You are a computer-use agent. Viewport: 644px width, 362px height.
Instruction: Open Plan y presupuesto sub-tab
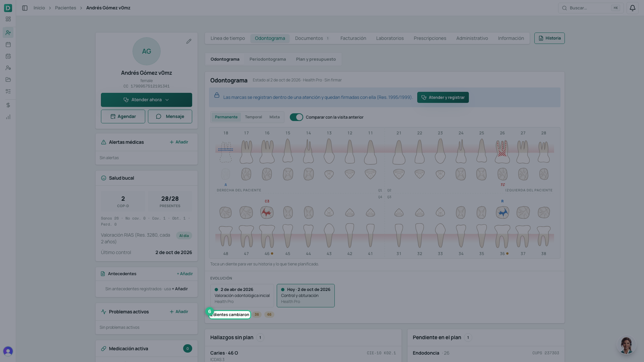point(316,59)
